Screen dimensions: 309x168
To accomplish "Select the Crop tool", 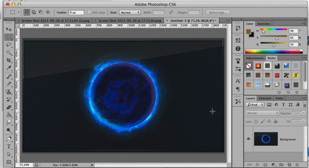I will coord(9,60).
